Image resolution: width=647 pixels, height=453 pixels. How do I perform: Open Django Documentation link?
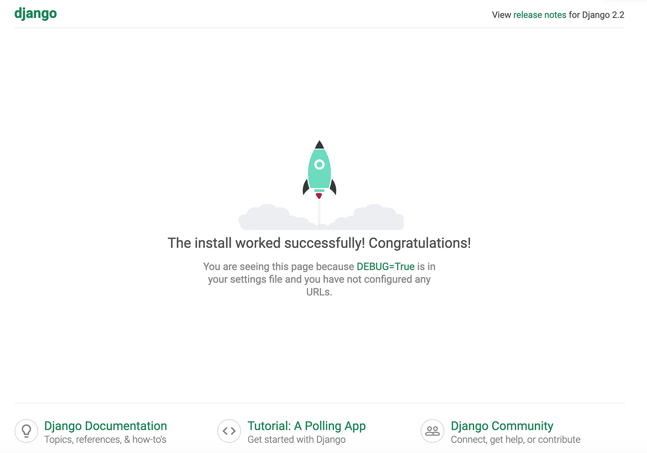(105, 426)
